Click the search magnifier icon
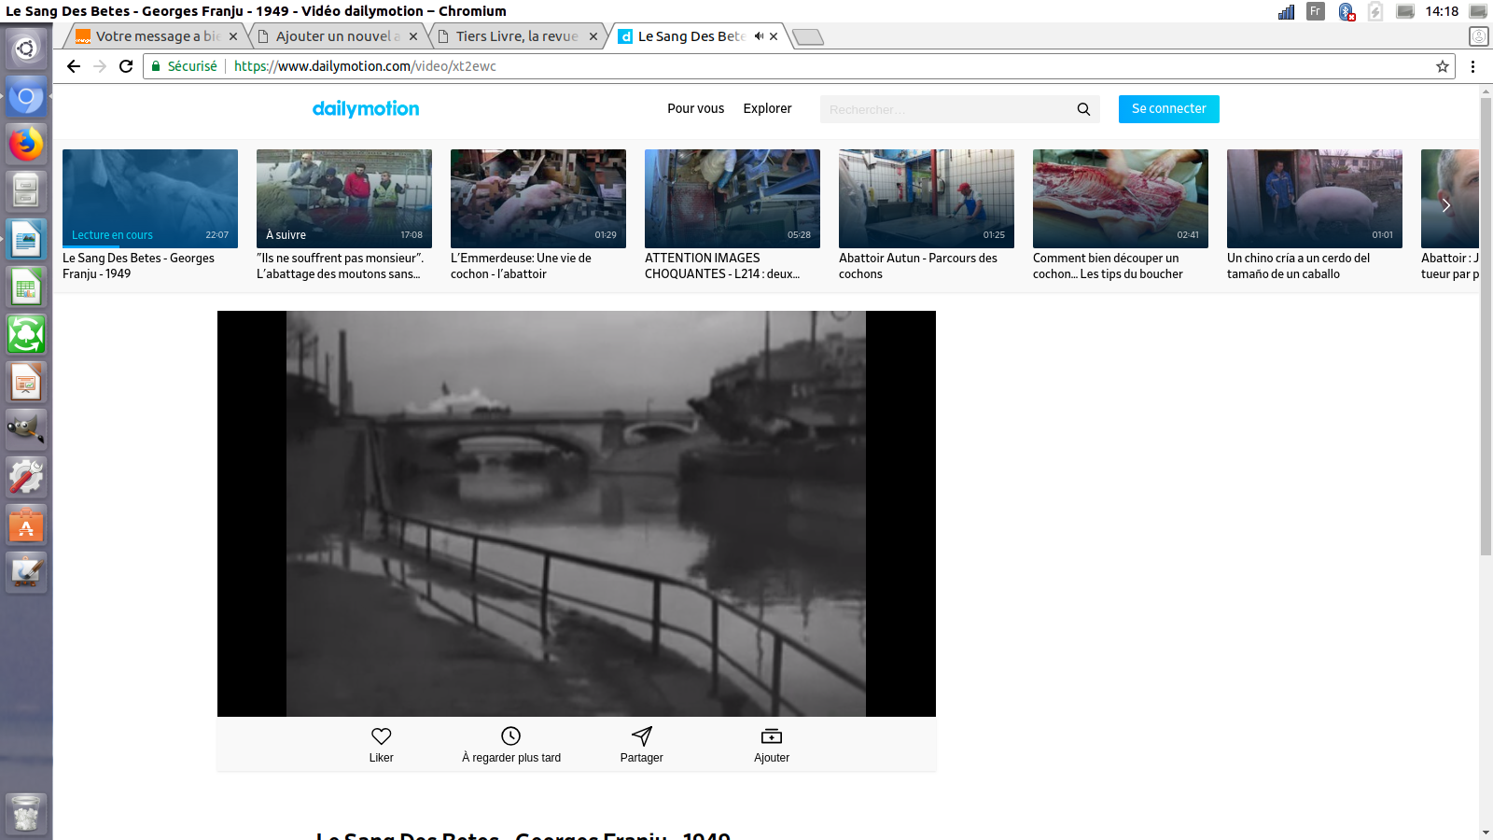Image resolution: width=1493 pixels, height=840 pixels. click(1083, 109)
